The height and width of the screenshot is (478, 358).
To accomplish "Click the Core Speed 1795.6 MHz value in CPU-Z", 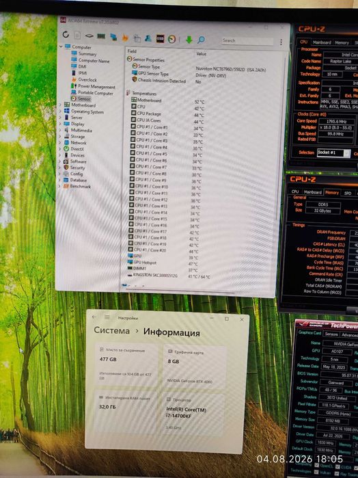I will click(336, 122).
